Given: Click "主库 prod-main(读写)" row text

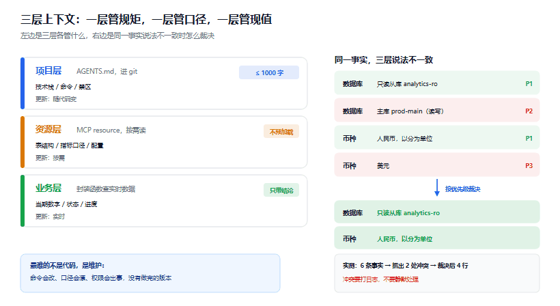Looking at the screenshot, I should point(410,111).
